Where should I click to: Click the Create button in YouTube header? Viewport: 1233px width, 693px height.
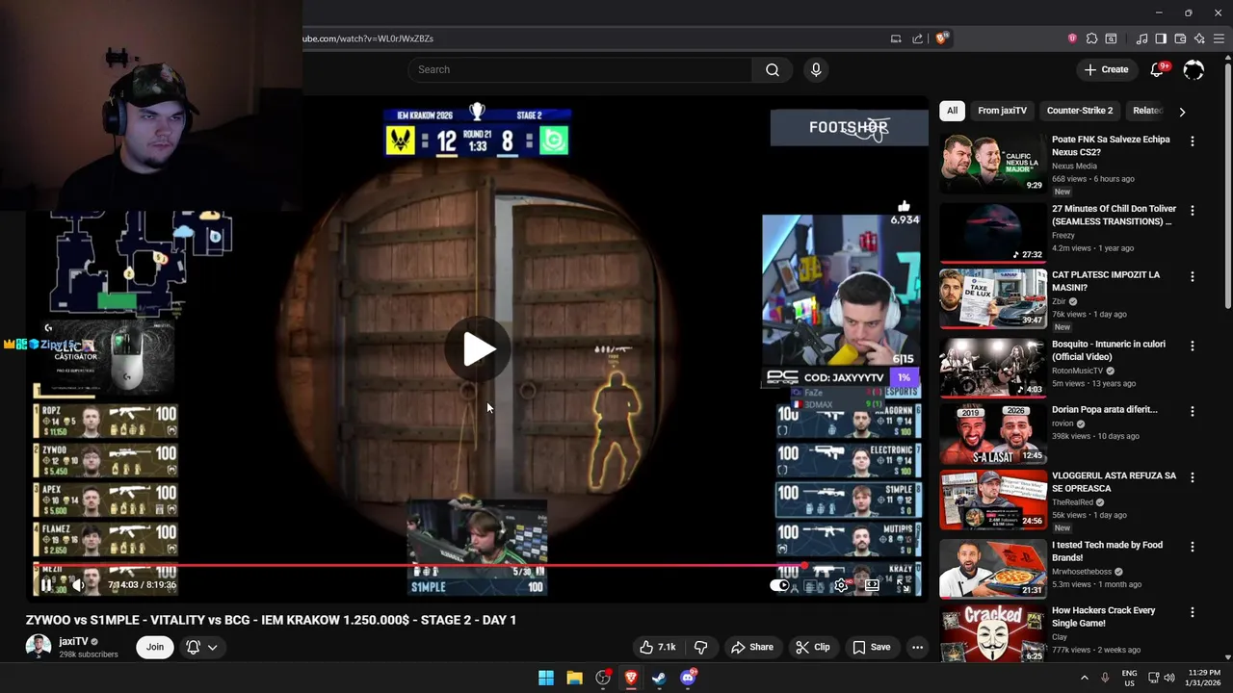(x=1106, y=69)
